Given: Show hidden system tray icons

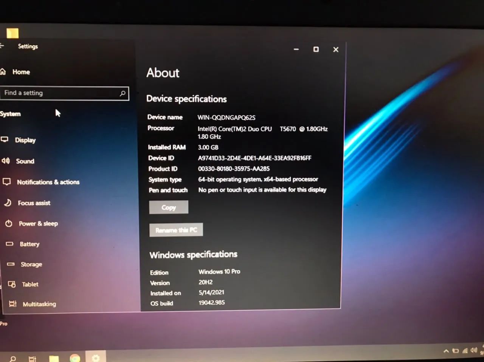Looking at the screenshot, I should (x=446, y=351).
